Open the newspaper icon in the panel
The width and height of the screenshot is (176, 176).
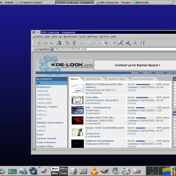coord(83,171)
